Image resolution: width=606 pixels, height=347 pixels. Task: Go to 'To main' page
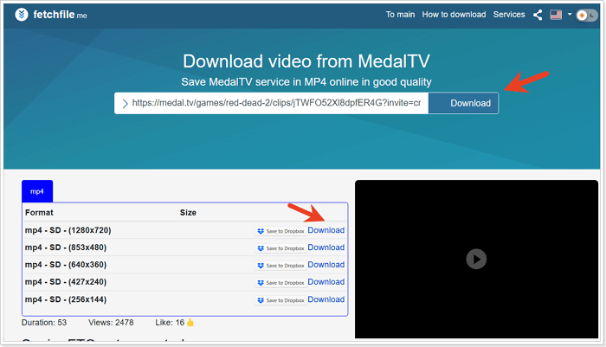(400, 15)
